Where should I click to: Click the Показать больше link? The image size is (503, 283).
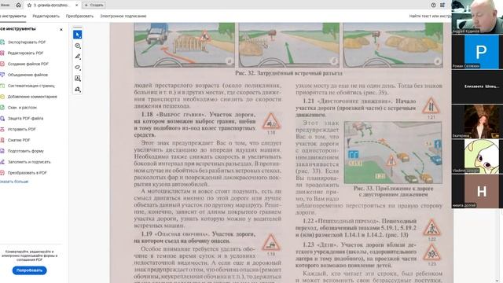click(14, 182)
